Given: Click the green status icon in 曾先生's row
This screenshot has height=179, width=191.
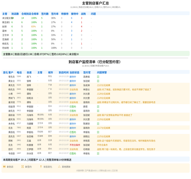Looking at the screenshot, I should click(98, 77).
